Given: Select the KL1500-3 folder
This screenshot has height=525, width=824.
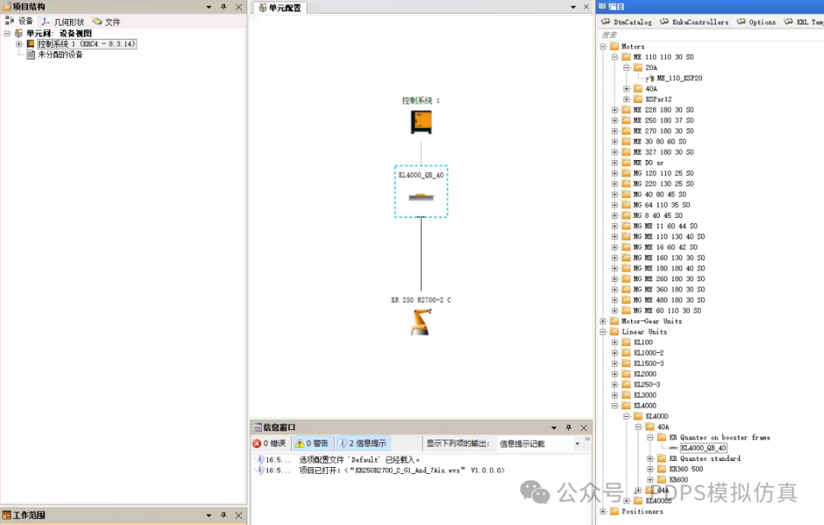Looking at the screenshot, I should 649,363.
